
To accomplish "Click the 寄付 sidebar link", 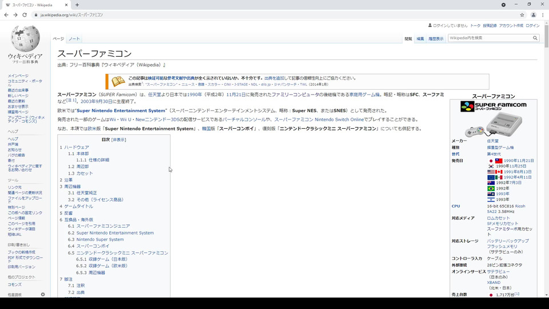I will coord(11,160).
